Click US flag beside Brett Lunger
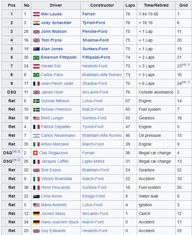This screenshot has width=192, height=235. click(x=36, y=118)
